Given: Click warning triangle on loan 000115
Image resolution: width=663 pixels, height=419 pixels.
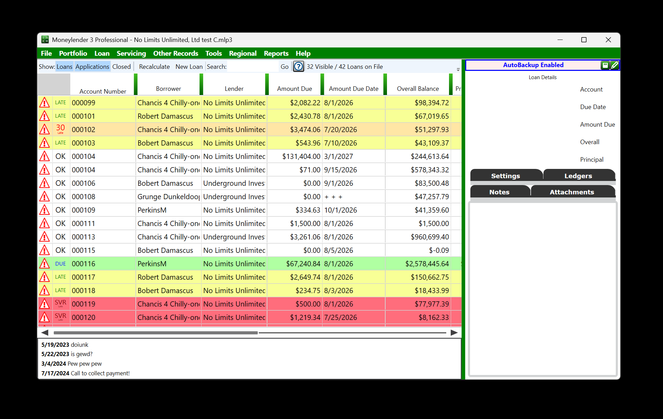Looking at the screenshot, I should (44, 250).
